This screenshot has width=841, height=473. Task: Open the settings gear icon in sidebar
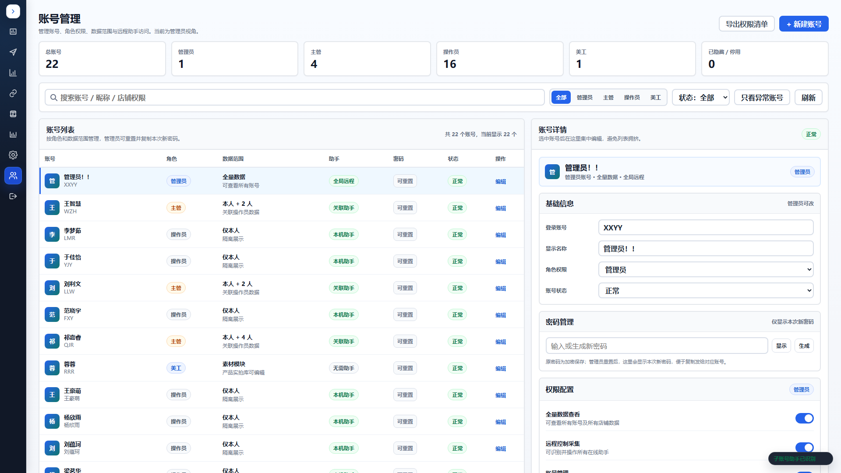13,155
